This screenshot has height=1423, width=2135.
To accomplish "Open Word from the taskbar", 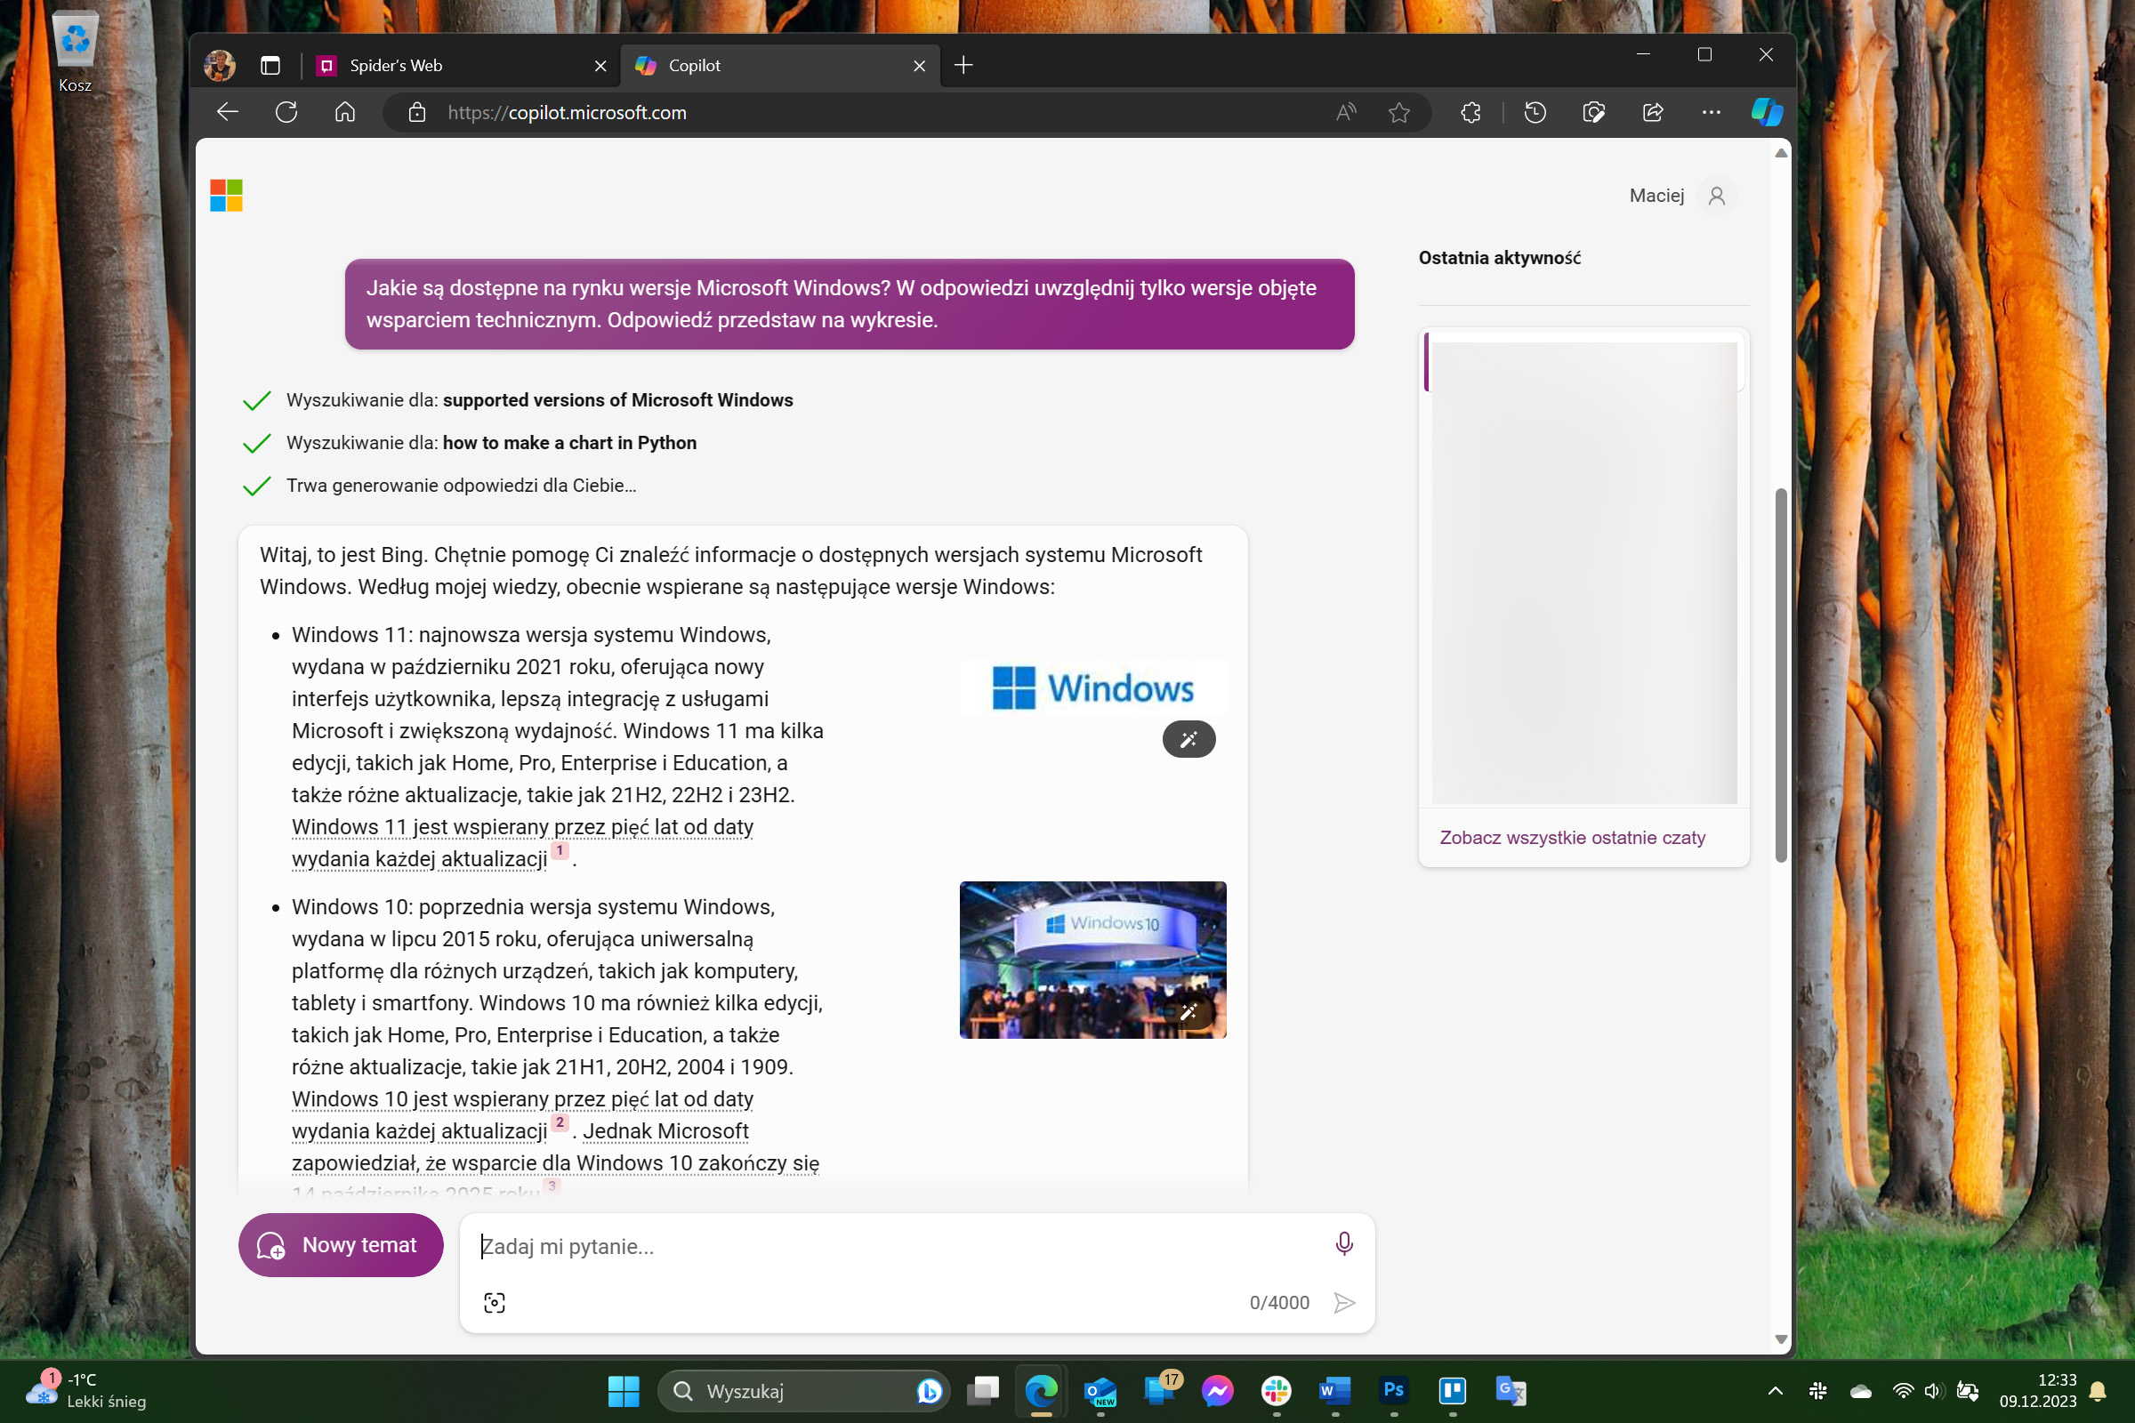I will pos(1334,1391).
